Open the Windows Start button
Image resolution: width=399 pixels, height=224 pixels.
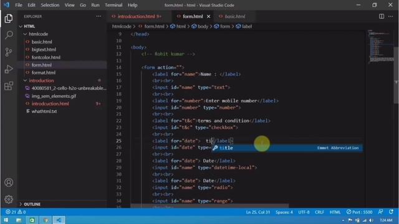point(6,220)
